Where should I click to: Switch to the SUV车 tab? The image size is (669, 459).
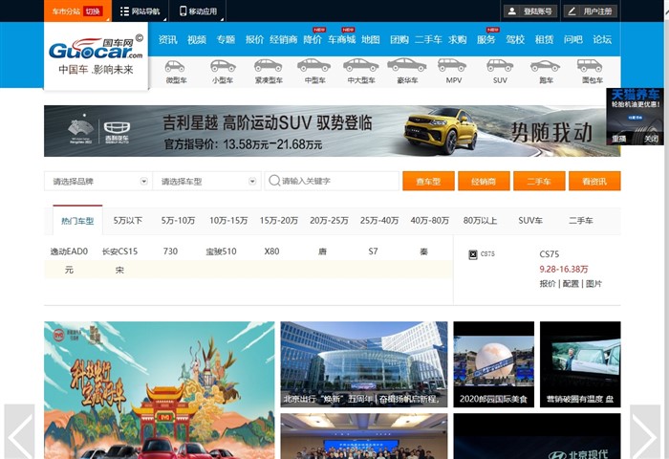(x=530, y=220)
